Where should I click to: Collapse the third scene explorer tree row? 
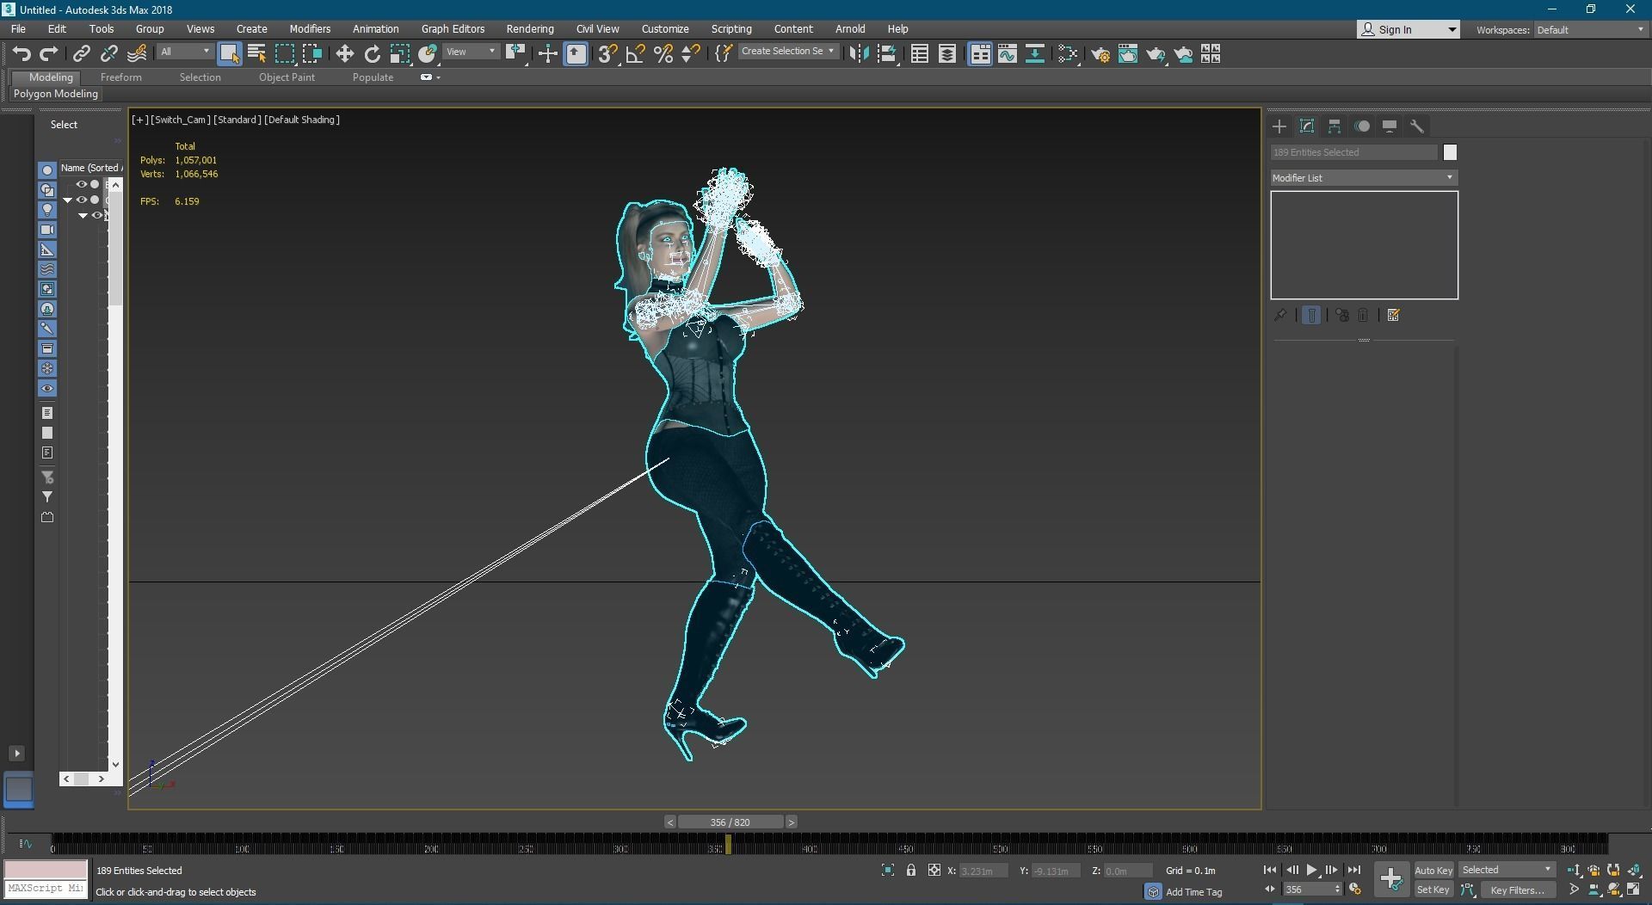[83, 216]
